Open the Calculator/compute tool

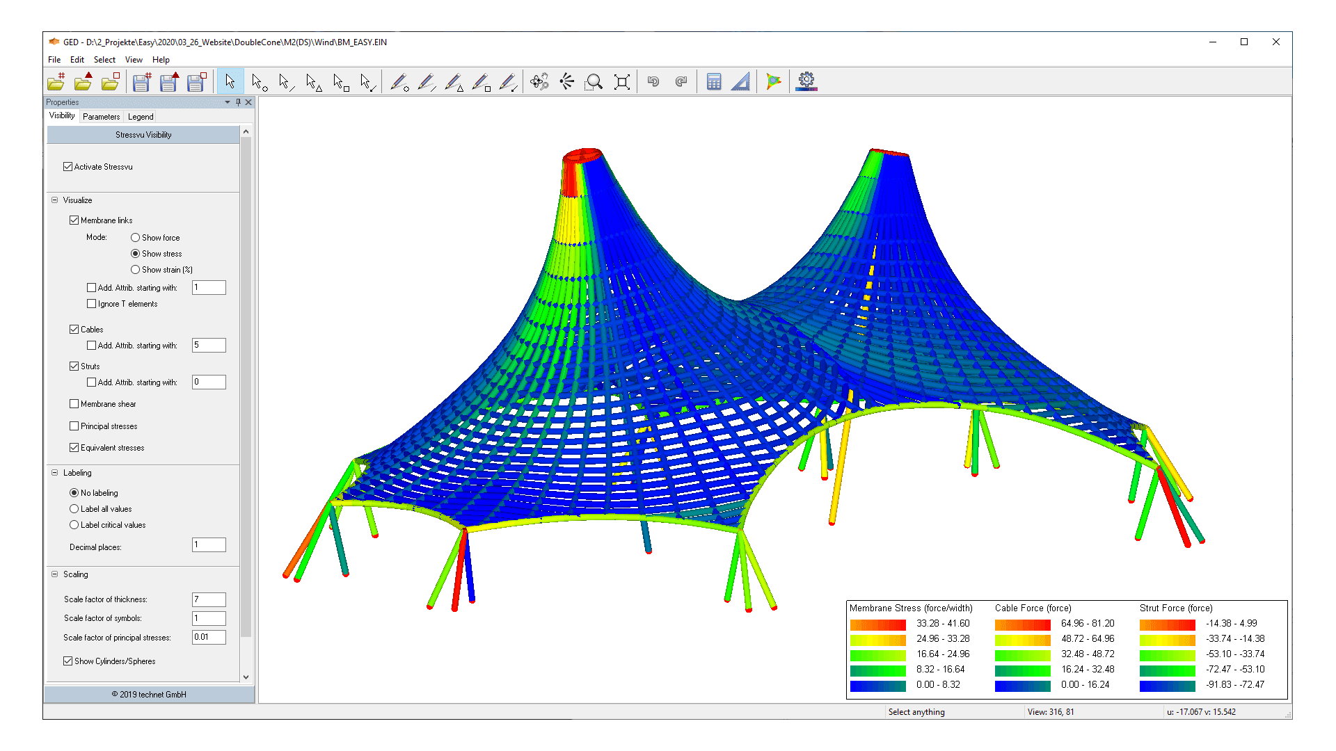tap(714, 81)
